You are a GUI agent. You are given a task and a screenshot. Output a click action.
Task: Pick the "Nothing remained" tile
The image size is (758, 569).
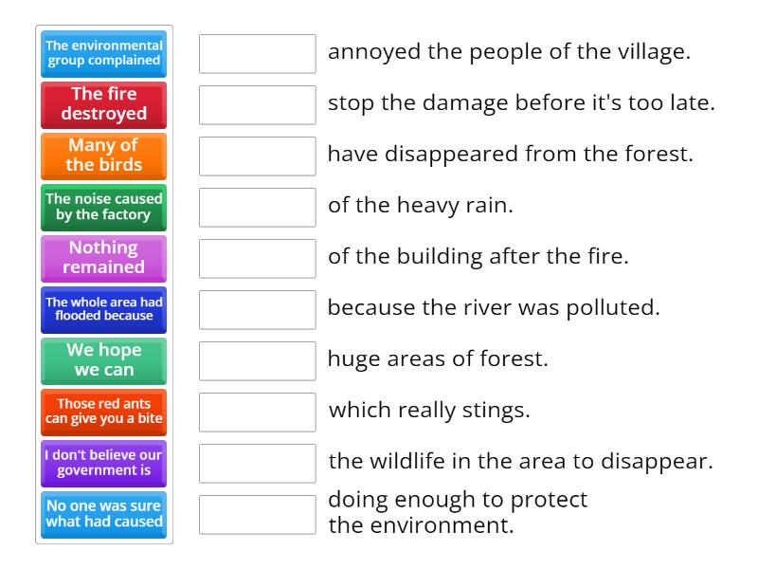103,259
